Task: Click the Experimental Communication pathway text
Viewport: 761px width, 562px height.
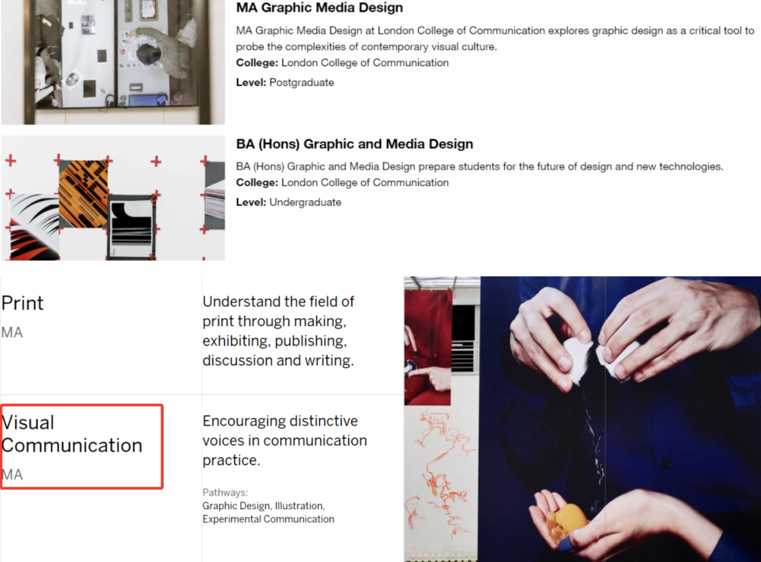Action: 268,519
